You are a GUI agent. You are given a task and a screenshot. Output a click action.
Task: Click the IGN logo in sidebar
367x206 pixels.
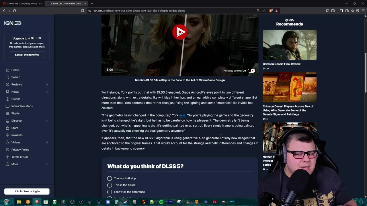click(13, 23)
